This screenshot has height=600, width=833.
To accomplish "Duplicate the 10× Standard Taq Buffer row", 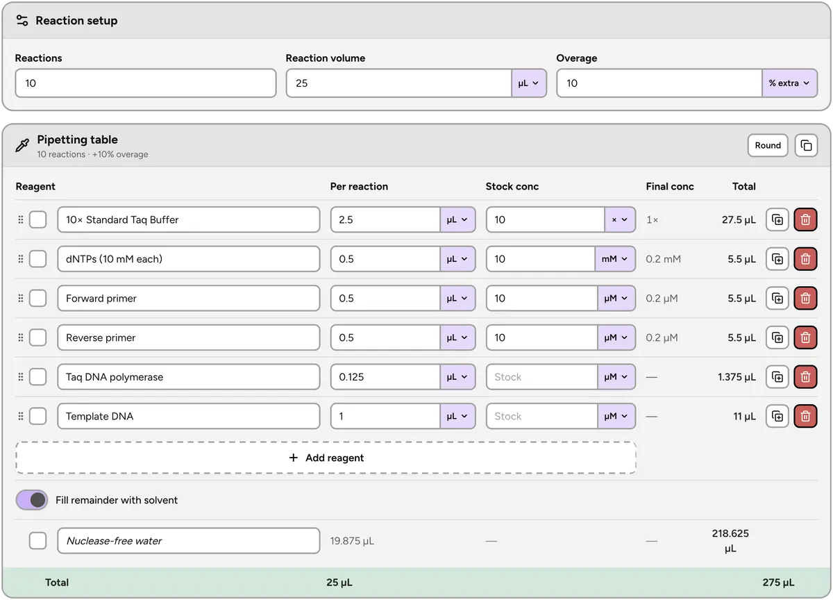I will pos(777,219).
